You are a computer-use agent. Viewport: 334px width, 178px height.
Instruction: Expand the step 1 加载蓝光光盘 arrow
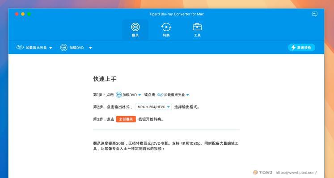[188, 95]
